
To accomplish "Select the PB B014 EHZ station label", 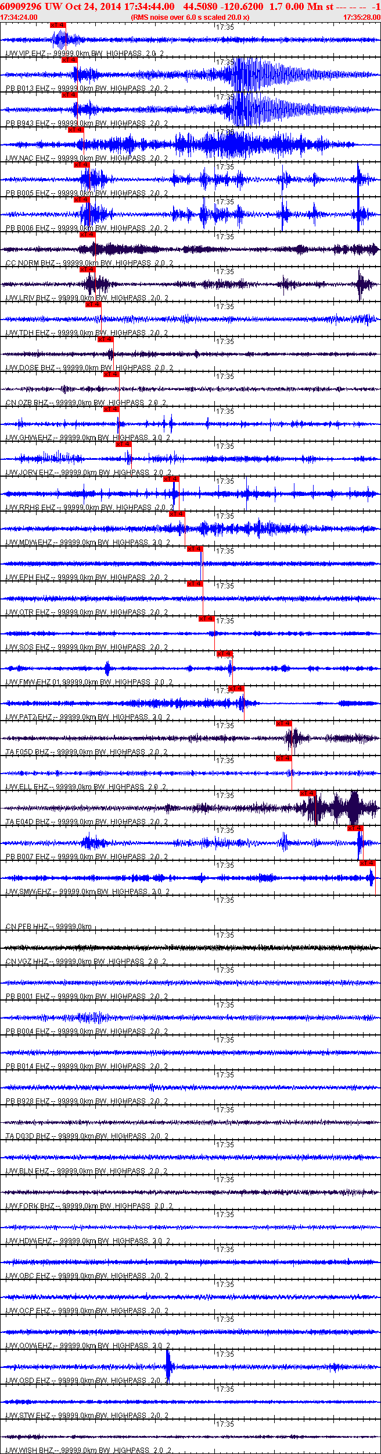I will [x=87, y=1066].
